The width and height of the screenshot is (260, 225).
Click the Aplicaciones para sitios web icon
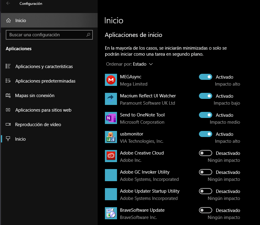pyautogui.click(x=8, y=110)
